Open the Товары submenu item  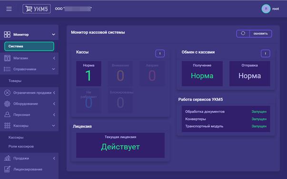(15, 81)
